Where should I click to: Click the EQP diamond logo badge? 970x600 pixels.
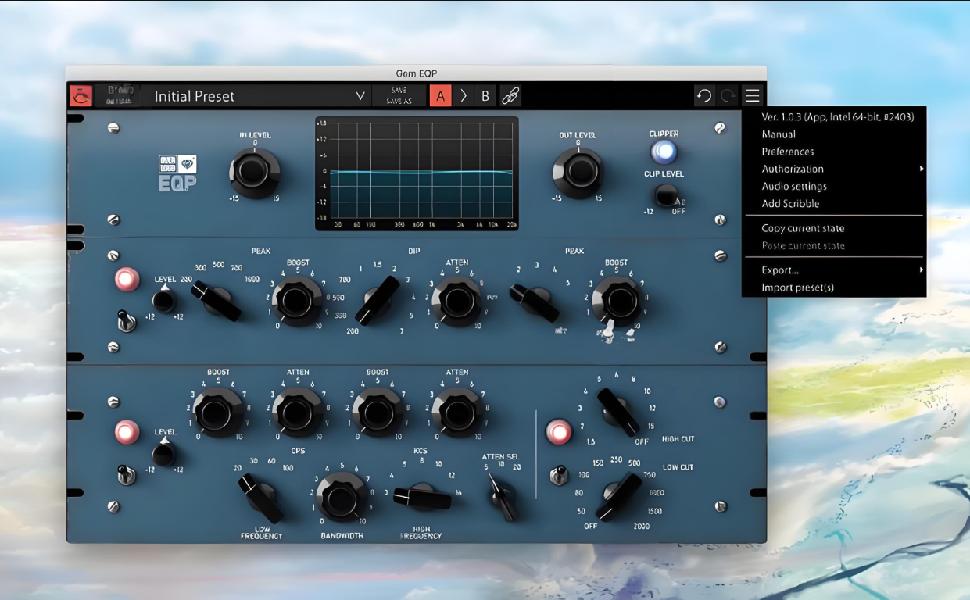tap(177, 173)
